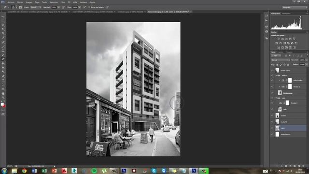Select the Type tool
309x174 pixels.
3,81
